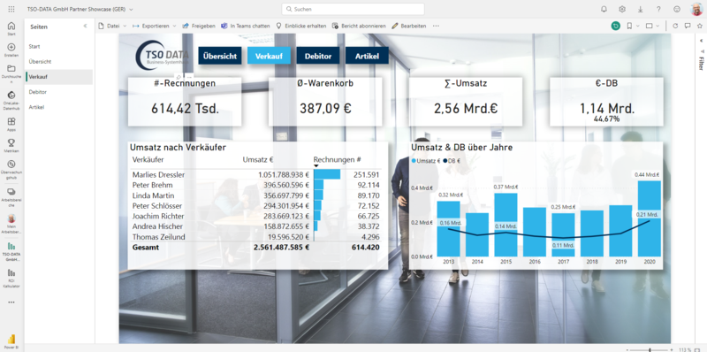Click the Rechnungen # sort arrow
707x352 pixels.
(316, 166)
